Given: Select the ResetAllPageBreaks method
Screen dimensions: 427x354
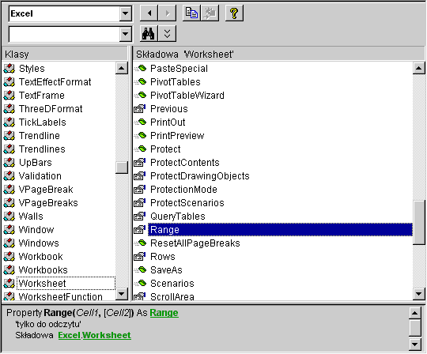Looking at the screenshot, I should point(195,243).
